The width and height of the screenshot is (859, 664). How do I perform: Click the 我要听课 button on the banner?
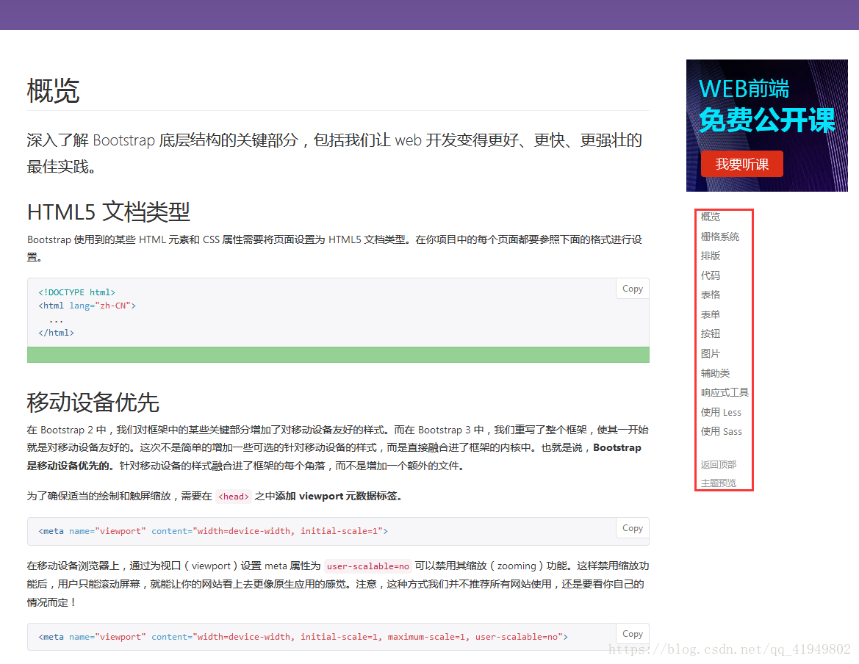[742, 164]
